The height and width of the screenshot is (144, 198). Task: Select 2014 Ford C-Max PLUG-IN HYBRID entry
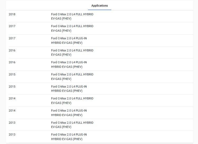click(x=69, y=113)
